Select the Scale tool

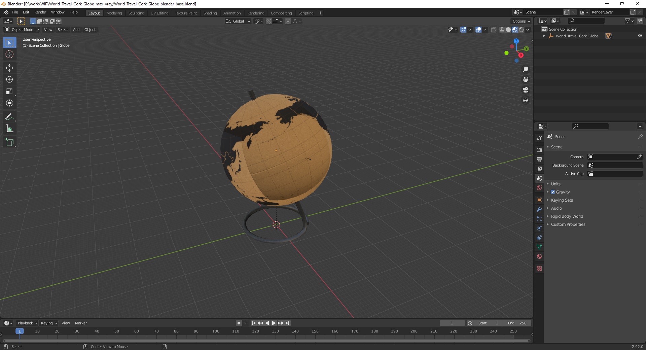[x=9, y=92]
